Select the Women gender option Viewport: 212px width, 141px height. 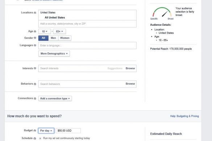(65, 38)
